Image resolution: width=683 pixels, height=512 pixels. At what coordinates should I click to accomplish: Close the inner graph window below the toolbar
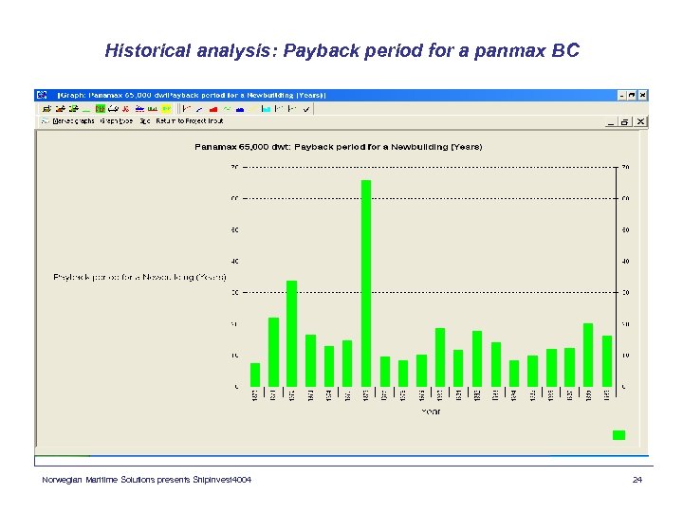[x=640, y=122]
